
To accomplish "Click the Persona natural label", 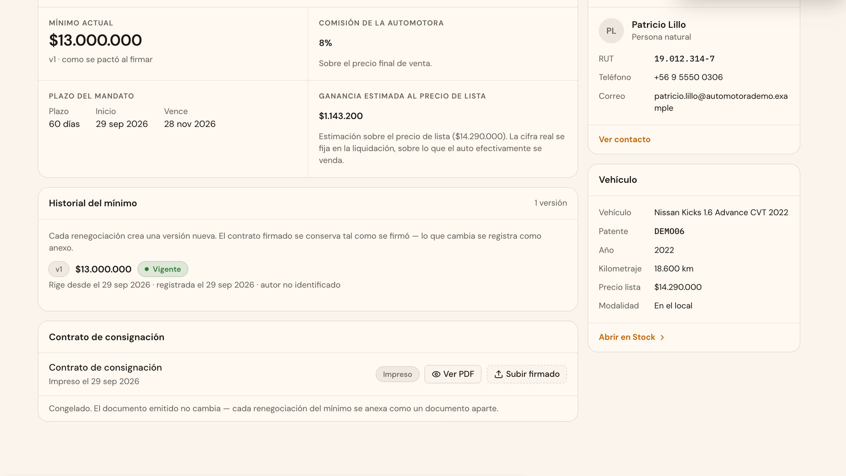I will (x=661, y=37).
